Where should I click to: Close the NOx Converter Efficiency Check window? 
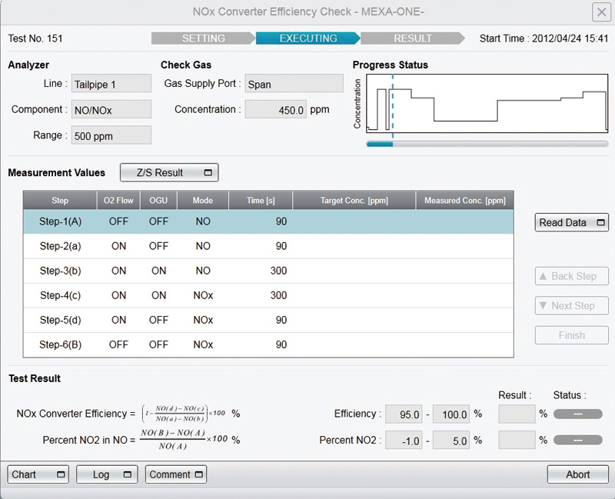[601, 12]
